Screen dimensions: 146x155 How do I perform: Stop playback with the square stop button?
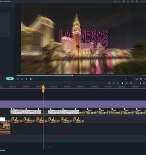click(x=31, y=79)
